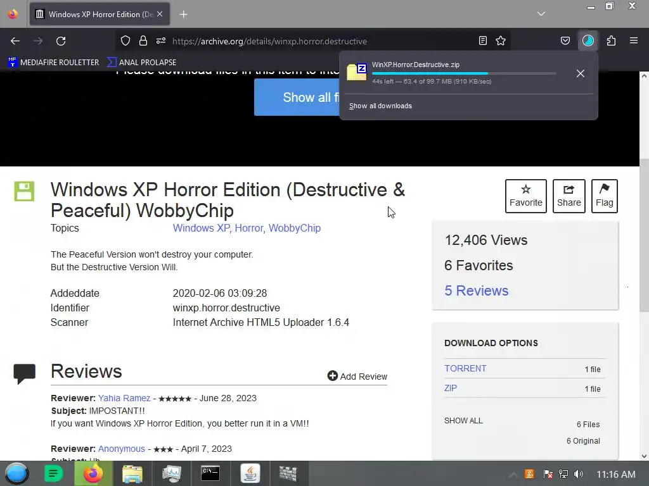Click the reviews speech bubble icon
Image resolution: width=649 pixels, height=486 pixels.
[x=25, y=374]
